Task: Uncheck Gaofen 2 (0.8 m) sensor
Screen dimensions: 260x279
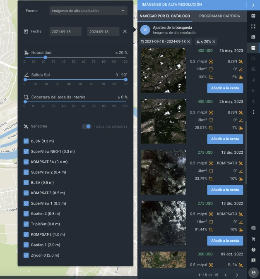Action: tap(26, 214)
